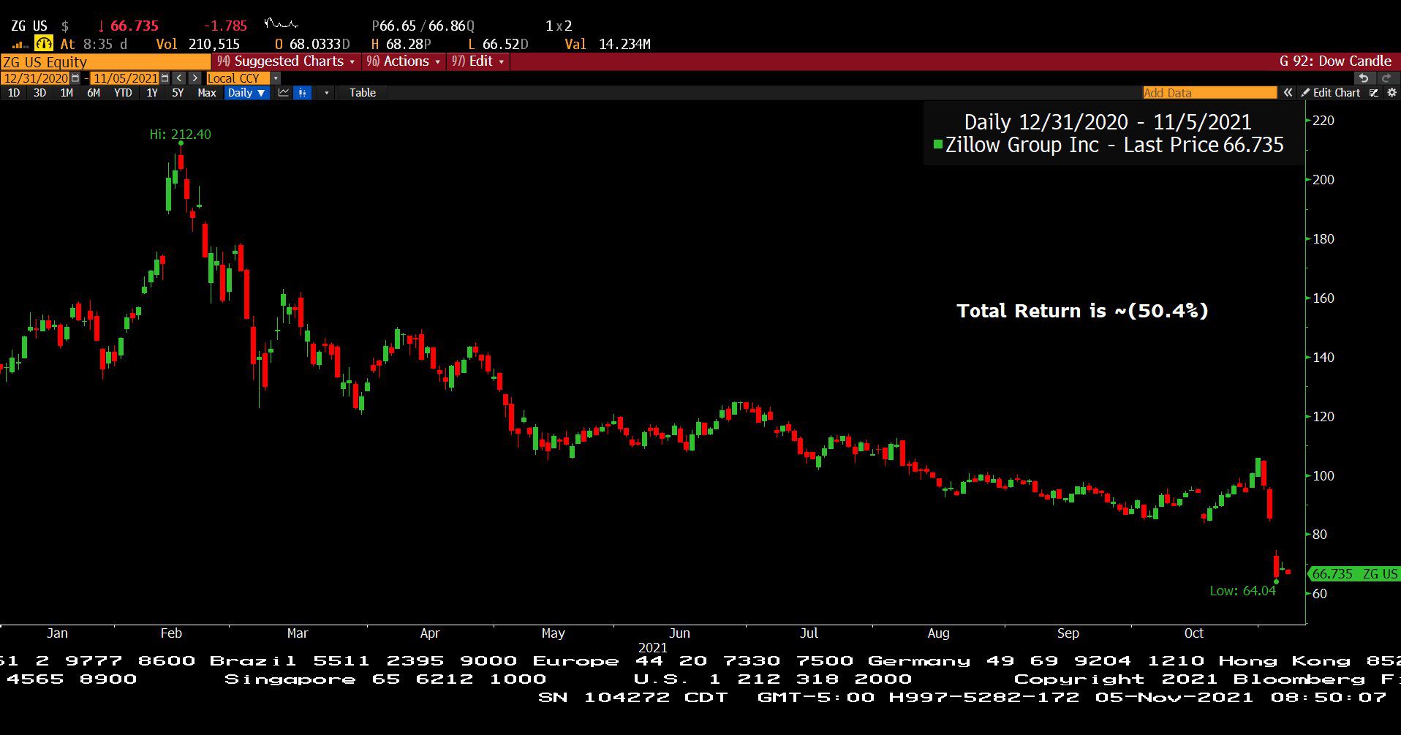Image resolution: width=1401 pixels, height=735 pixels.
Task: Select the 1M range tab
Action: pyautogui.click(x=67, y=93)
